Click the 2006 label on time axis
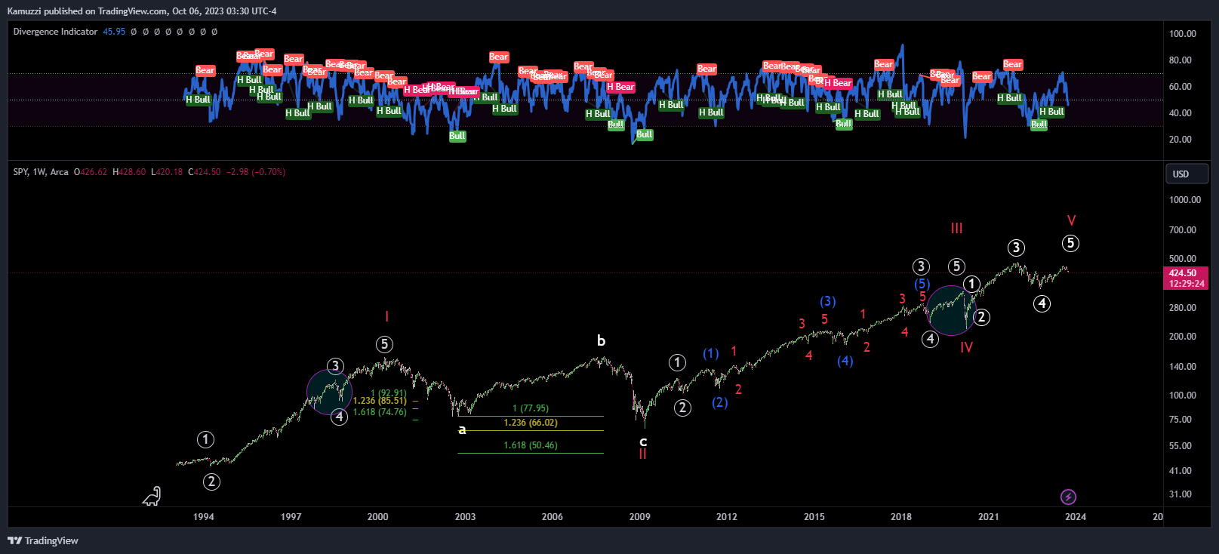 tap(553, 517)
